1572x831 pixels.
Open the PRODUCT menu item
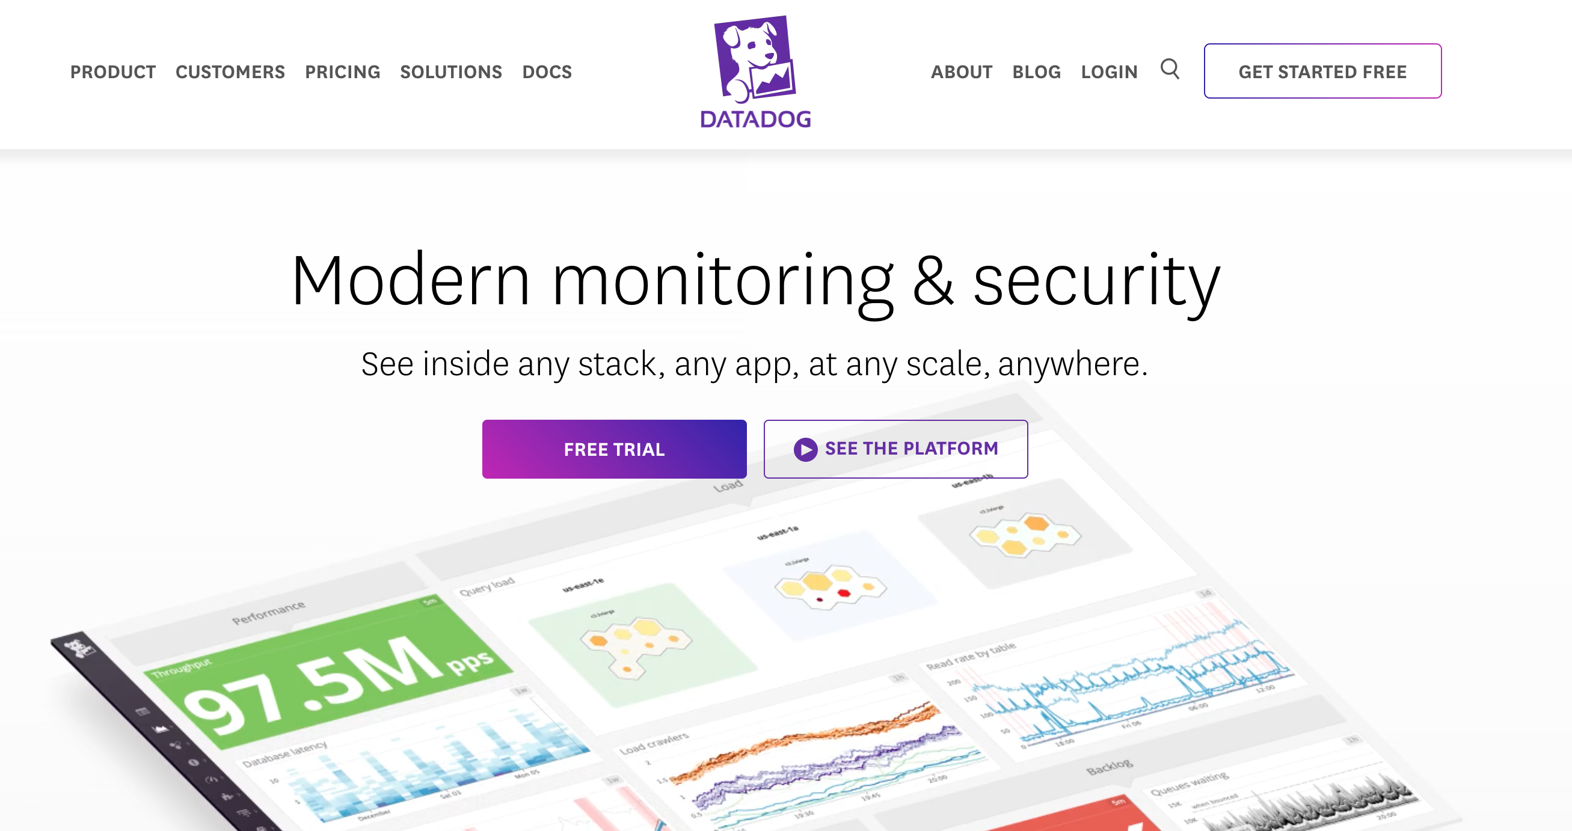[112, 71]
